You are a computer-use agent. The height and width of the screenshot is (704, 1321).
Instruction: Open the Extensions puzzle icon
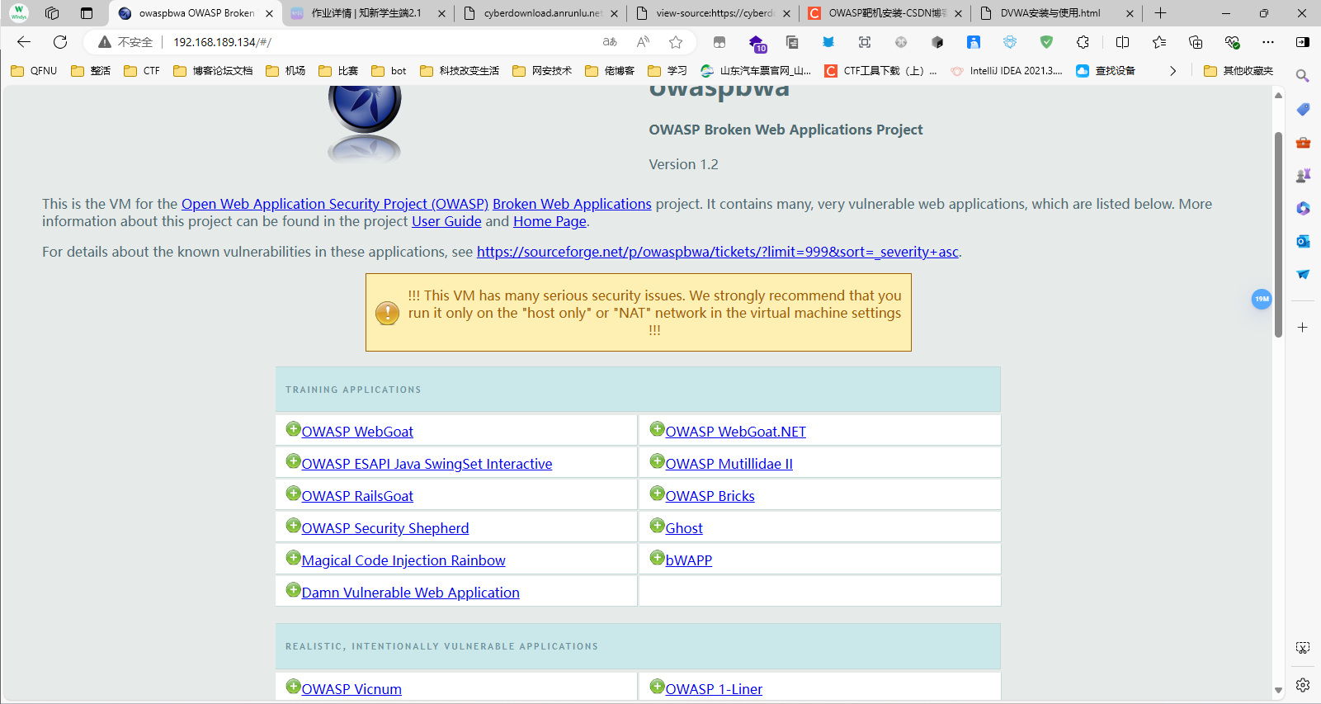point(1083,42)
